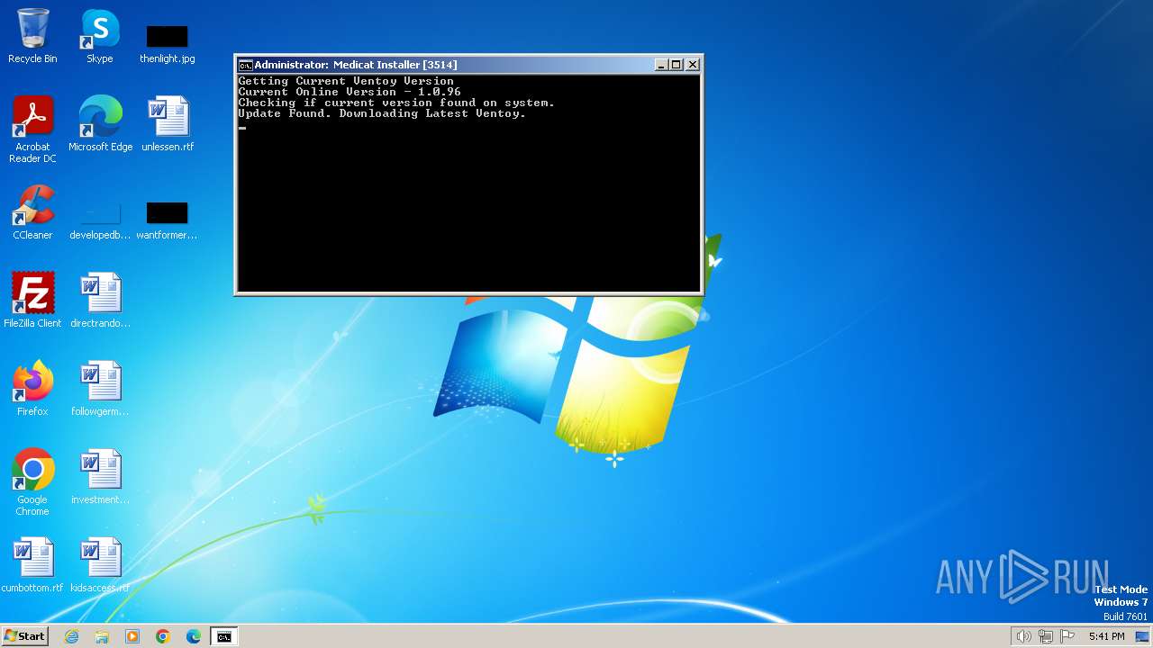Select the kidsaccess.rtf document icon
The width and height of the screenshot is (1153, 648).
(100, 565)
